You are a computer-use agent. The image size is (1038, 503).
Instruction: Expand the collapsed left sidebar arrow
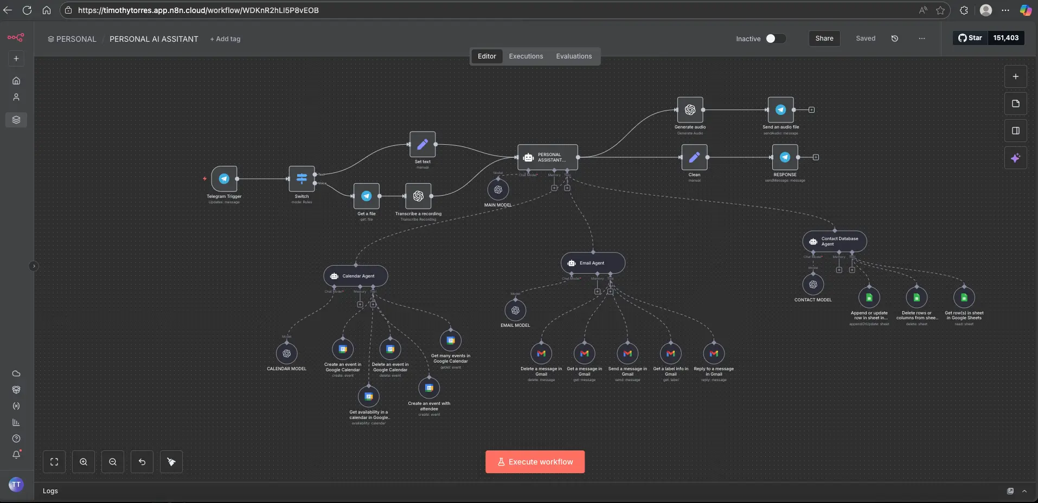(34, 266)
